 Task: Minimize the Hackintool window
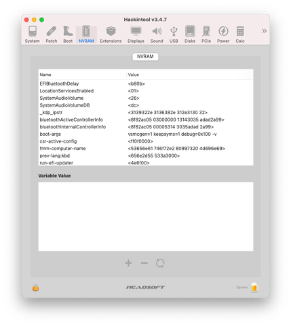tap(34, 20)
